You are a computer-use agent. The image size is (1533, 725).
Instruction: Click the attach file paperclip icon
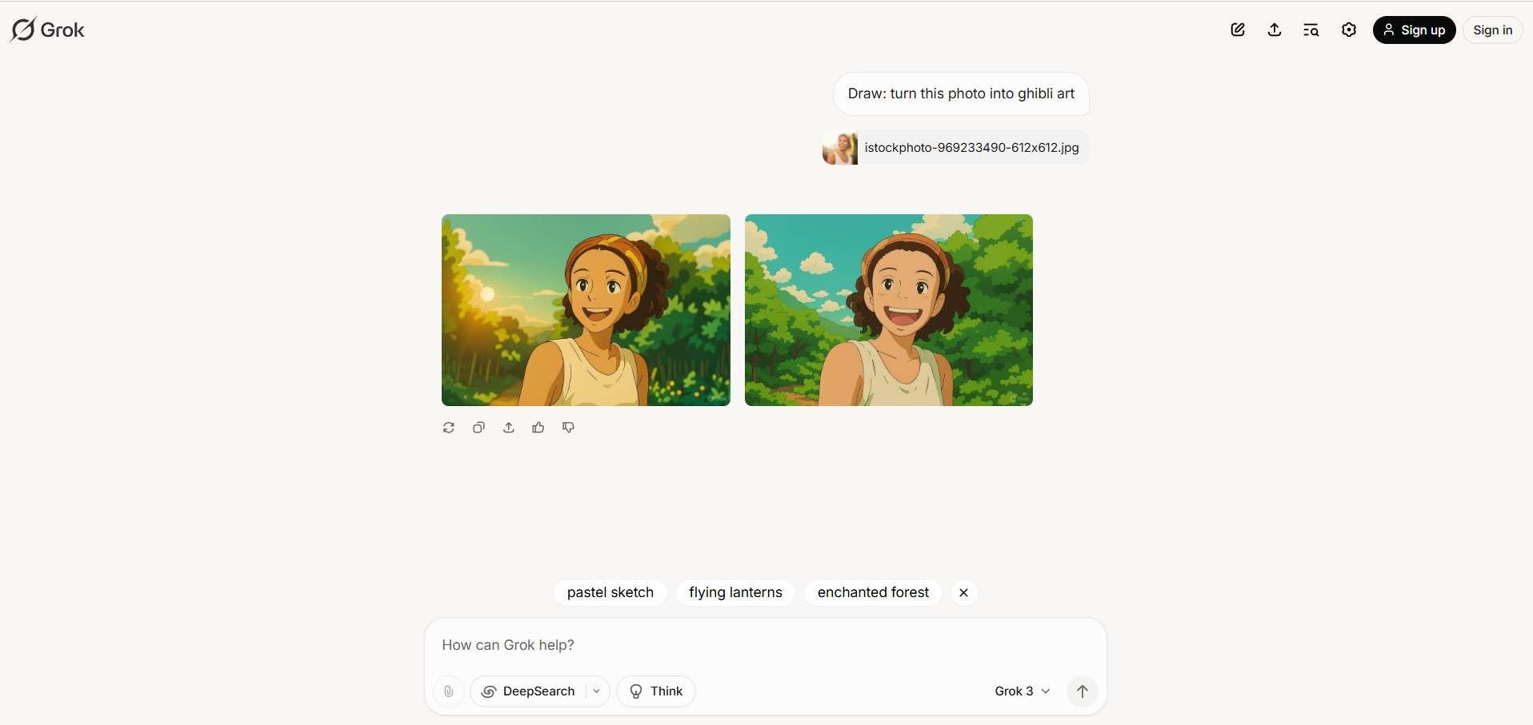pyautogui.click(x=449, y=691)
